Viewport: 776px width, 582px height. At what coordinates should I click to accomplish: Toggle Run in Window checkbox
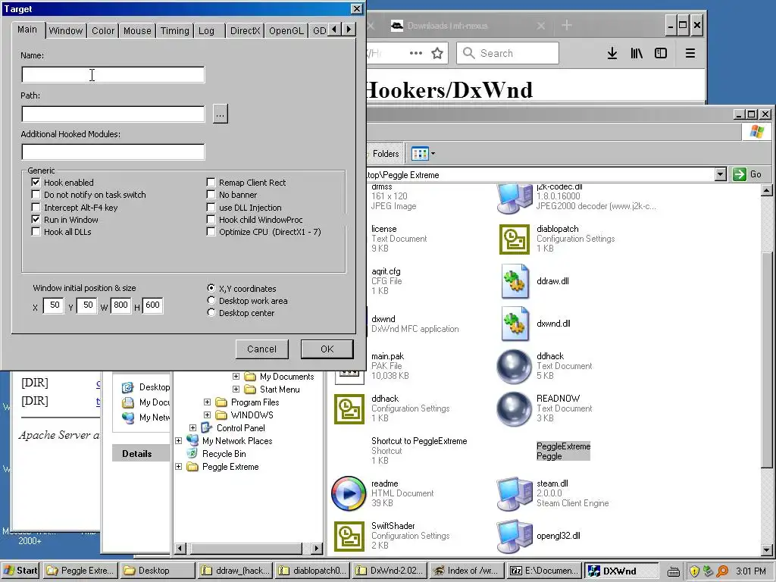tap(36, 219)
